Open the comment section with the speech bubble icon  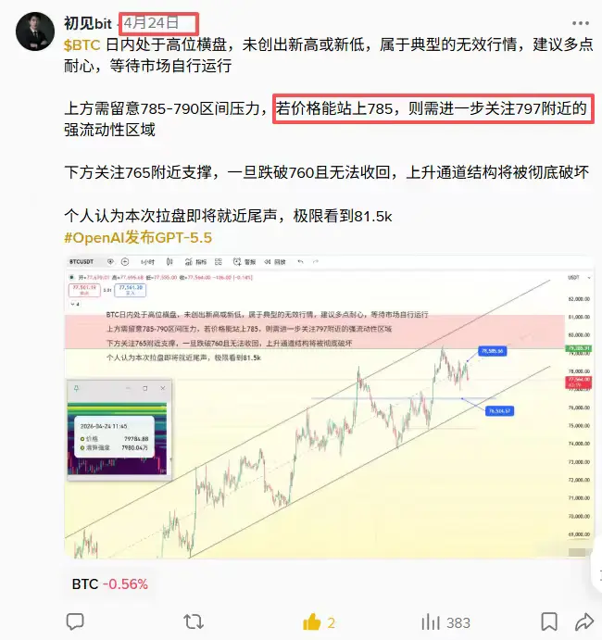(x=75, y=621)
